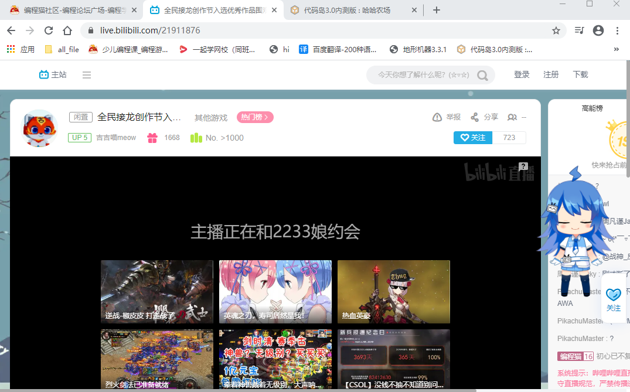Open the 百度翻译 bookmark
Image resolution: width=630 pixels, height=392 pixels.
click(338, 49)
